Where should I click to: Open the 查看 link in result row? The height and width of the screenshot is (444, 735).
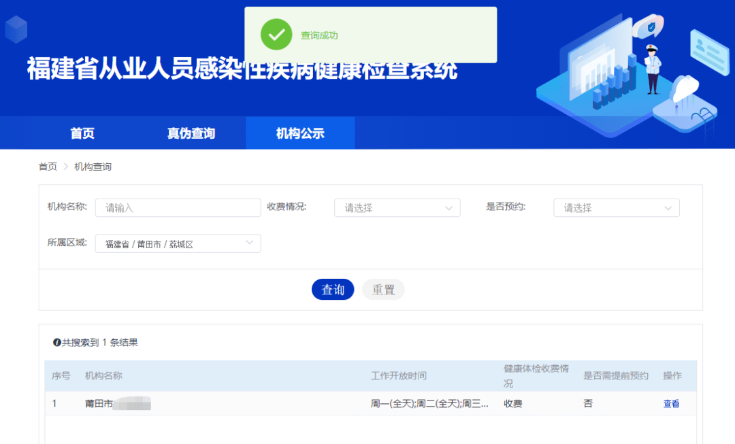(671, 404)
